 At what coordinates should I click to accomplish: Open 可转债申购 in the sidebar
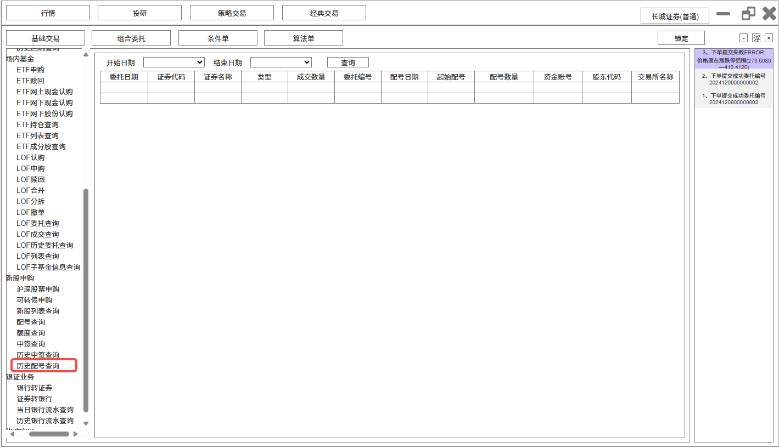click(34, 300)
